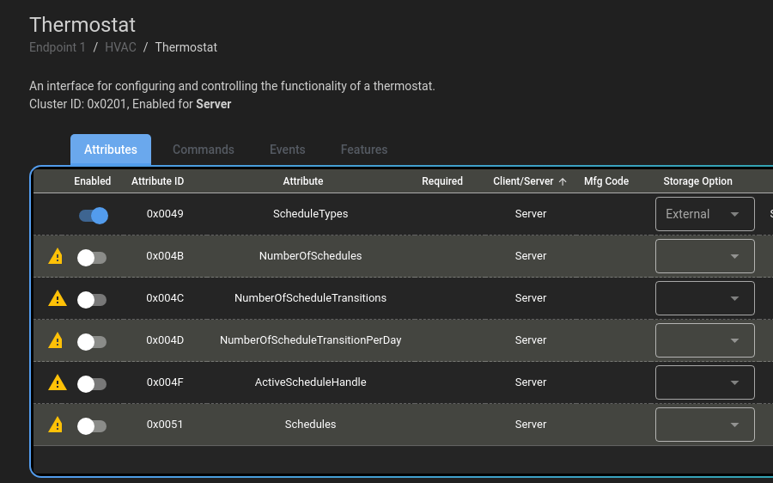This screenshot has height=483, width=773.
Task: Open the Events tab
Action: 287,150
